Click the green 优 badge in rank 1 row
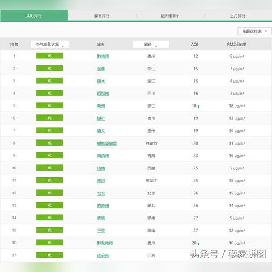Screen dimensions: 272x272 (x=49, y=56)
